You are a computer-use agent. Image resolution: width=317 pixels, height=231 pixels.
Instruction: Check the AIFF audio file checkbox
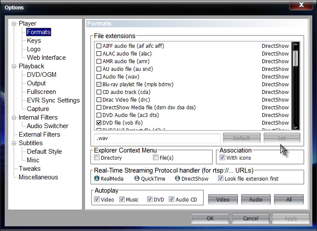99,46
